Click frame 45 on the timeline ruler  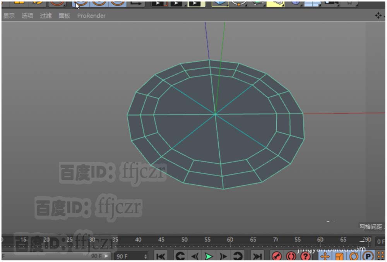click(x=161, y=240)
